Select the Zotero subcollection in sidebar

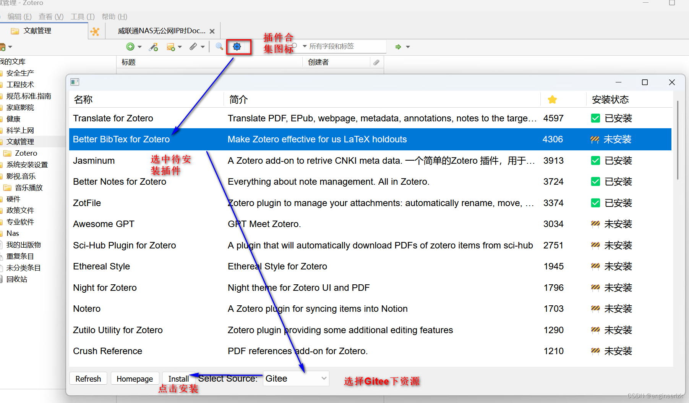[26, 153]
